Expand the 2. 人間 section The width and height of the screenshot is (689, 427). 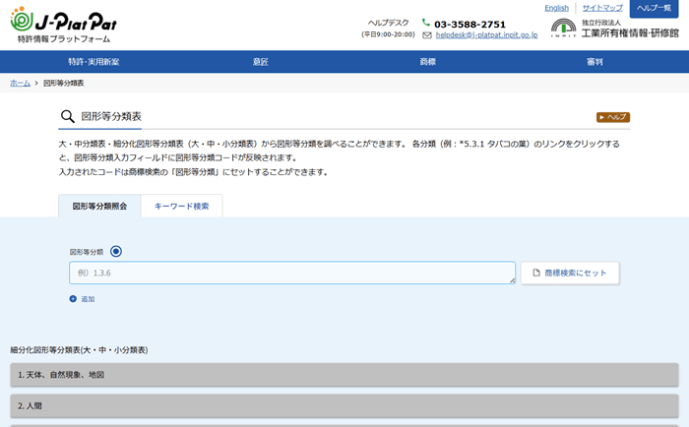tap(344, 406)
